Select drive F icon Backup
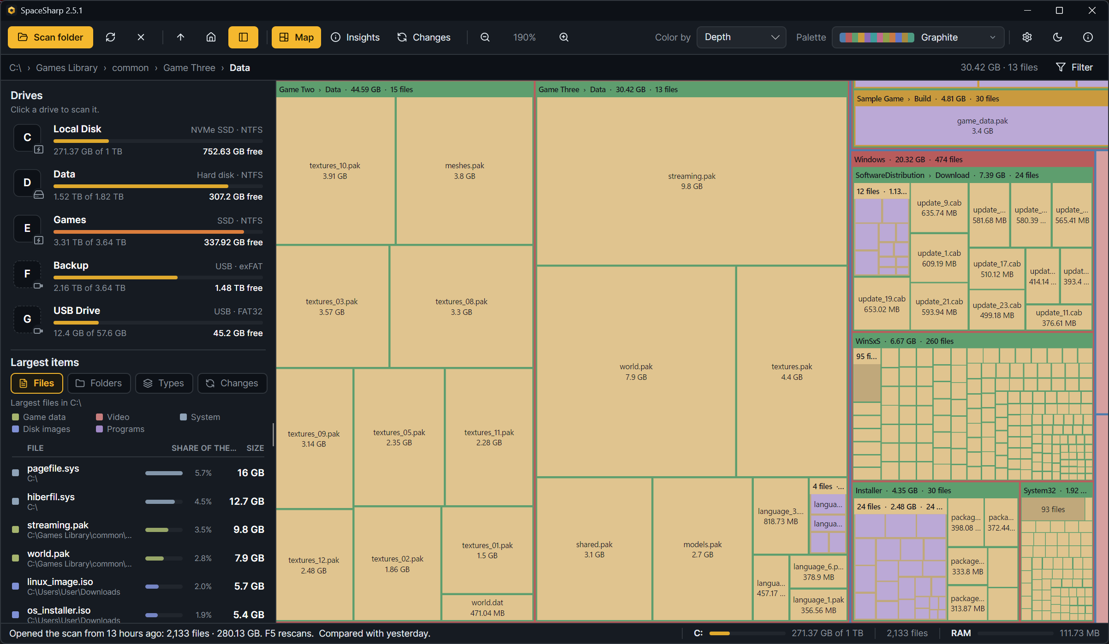 click(27, 274)
